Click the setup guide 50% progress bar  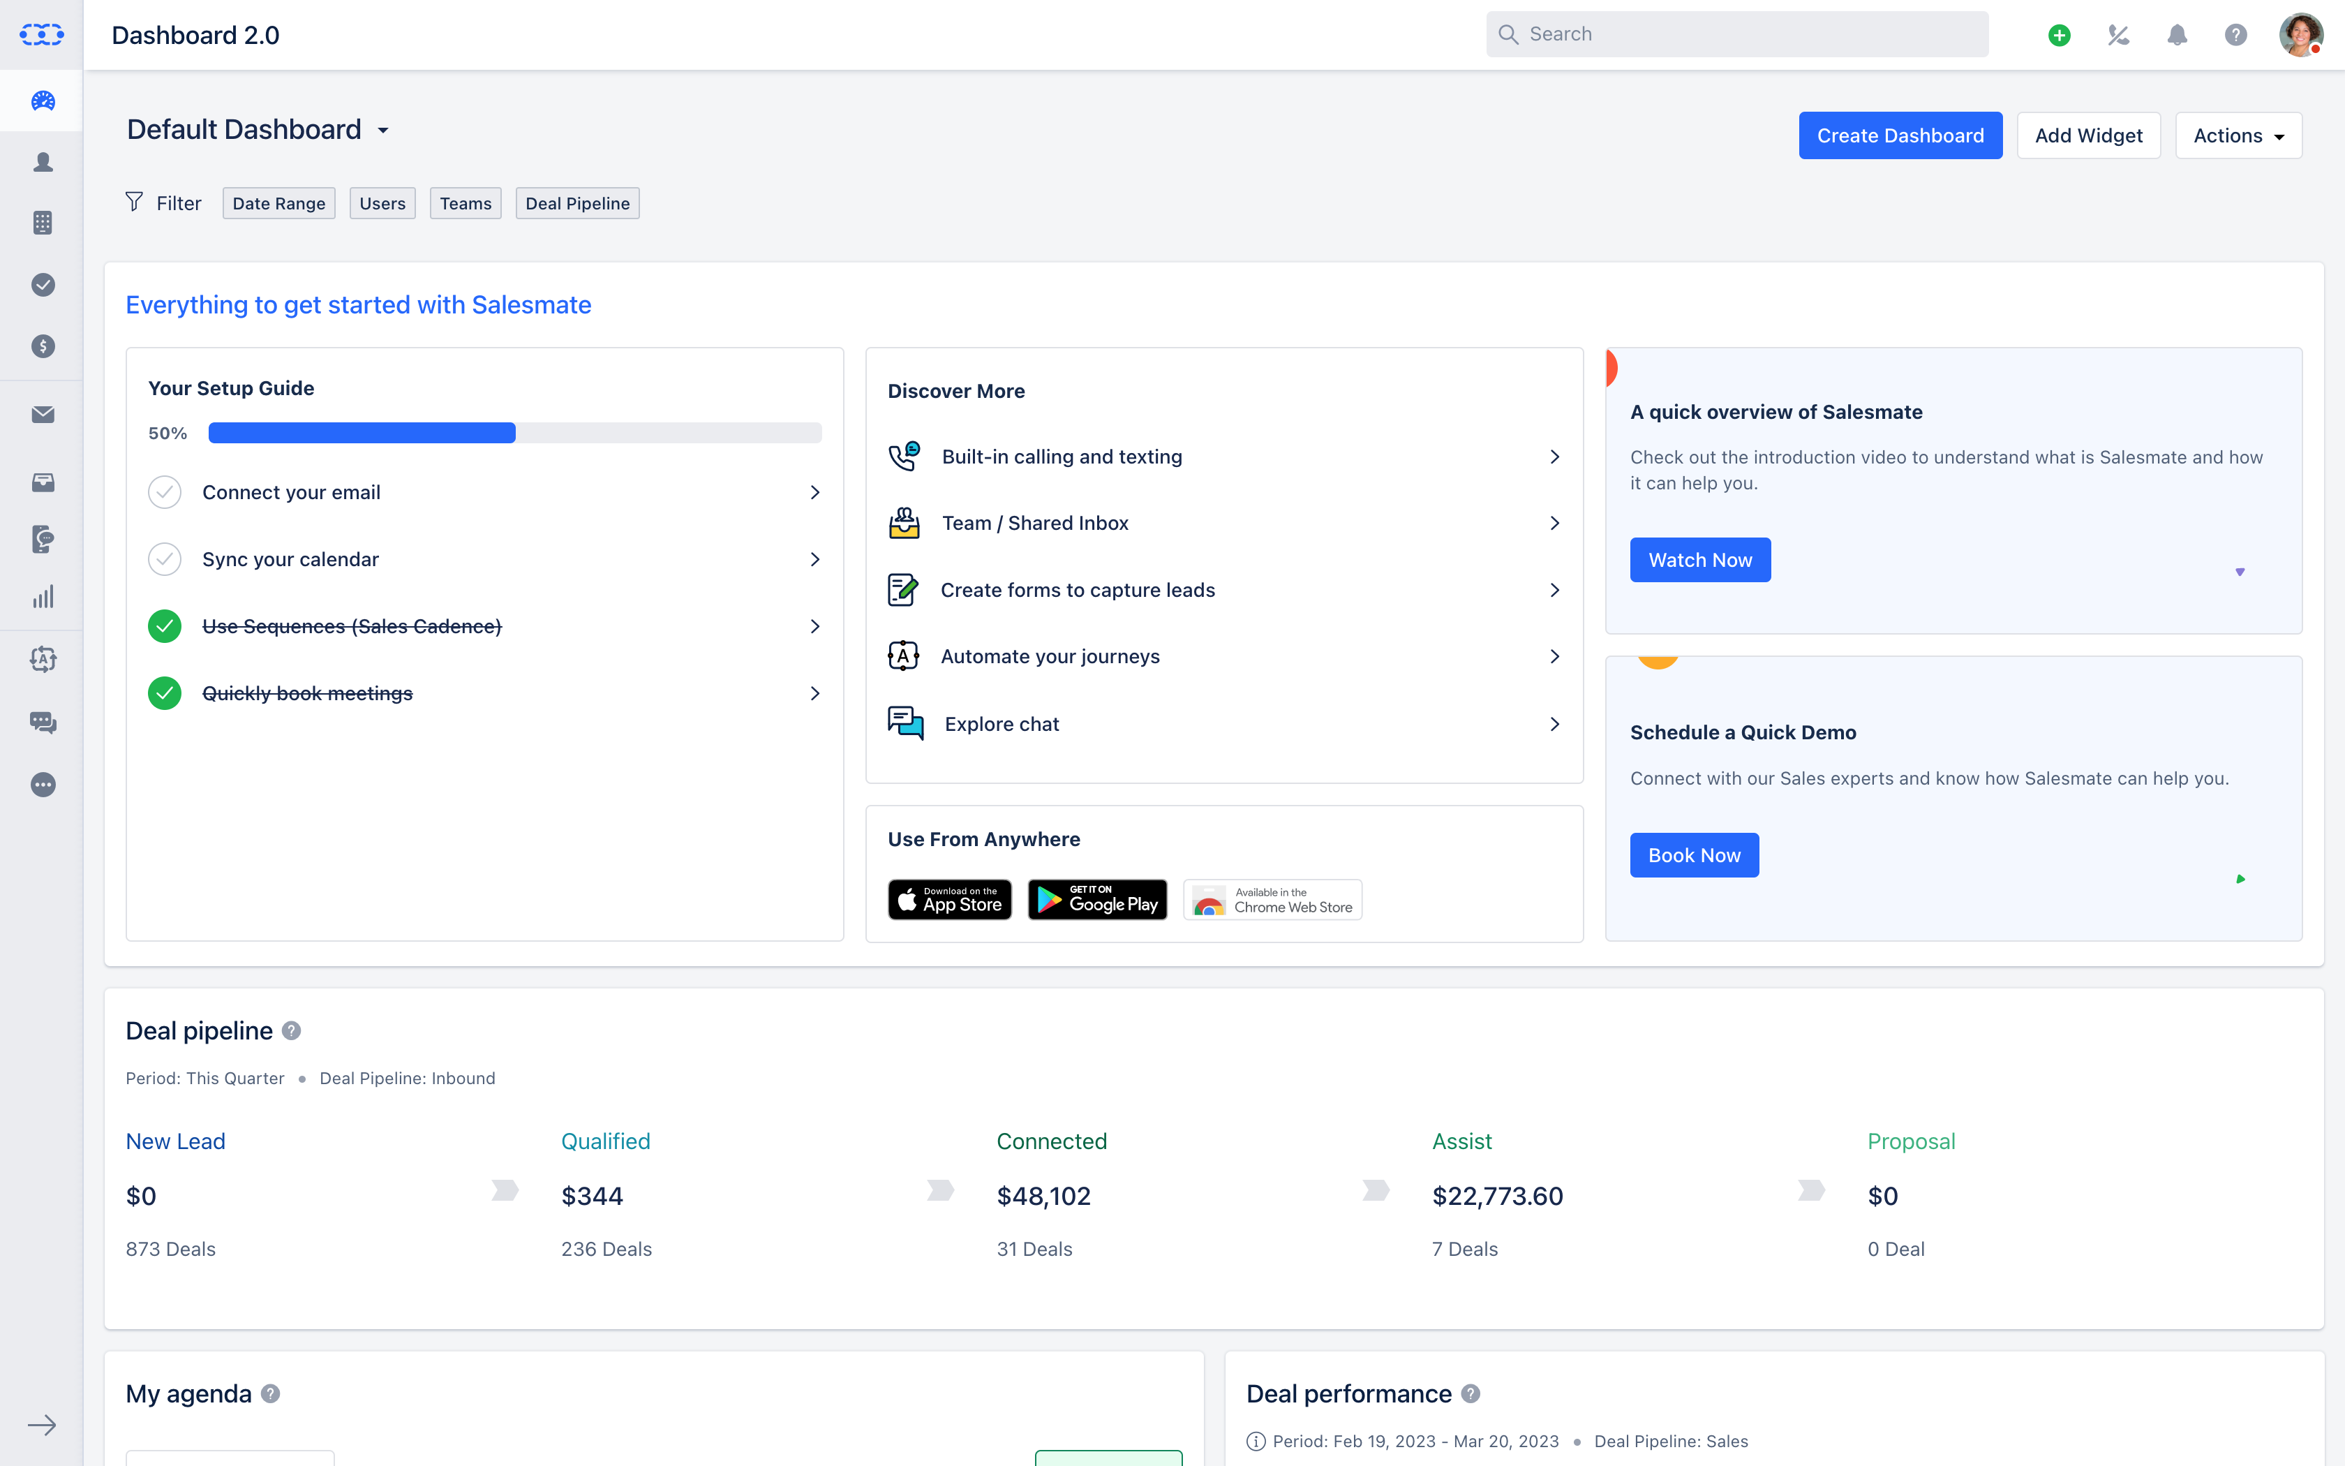click(x=514, y=432)
